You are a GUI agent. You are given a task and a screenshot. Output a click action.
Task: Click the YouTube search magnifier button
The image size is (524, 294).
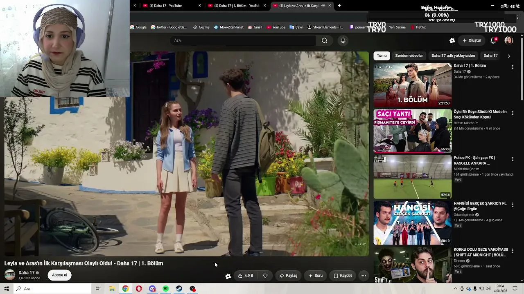pyautogui.click(x=324, y=40)
